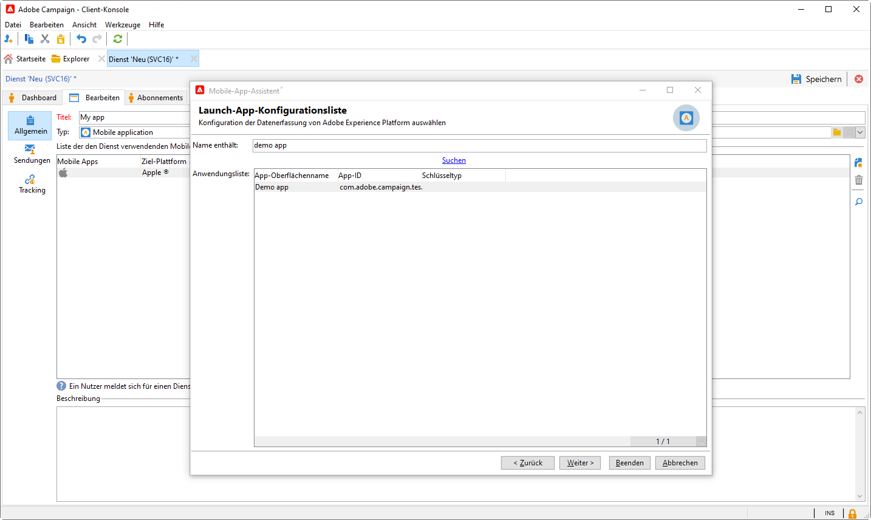Click the copy toolbar icon
The width and height of the screenshot is (871, 520).
[x=29, y=39]
